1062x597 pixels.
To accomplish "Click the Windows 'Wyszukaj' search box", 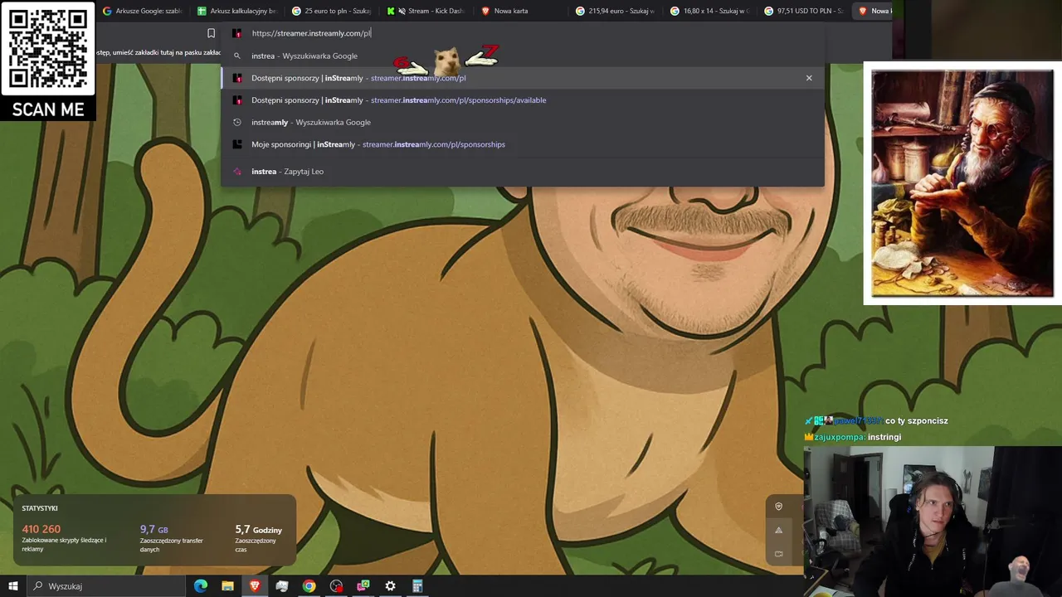I will tap(105, 586).
